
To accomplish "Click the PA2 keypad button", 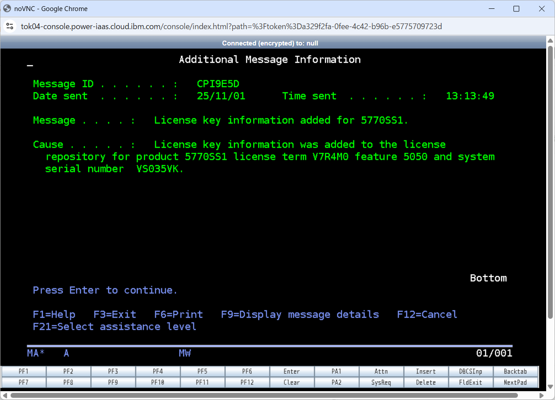I will [x=336, y=382].
